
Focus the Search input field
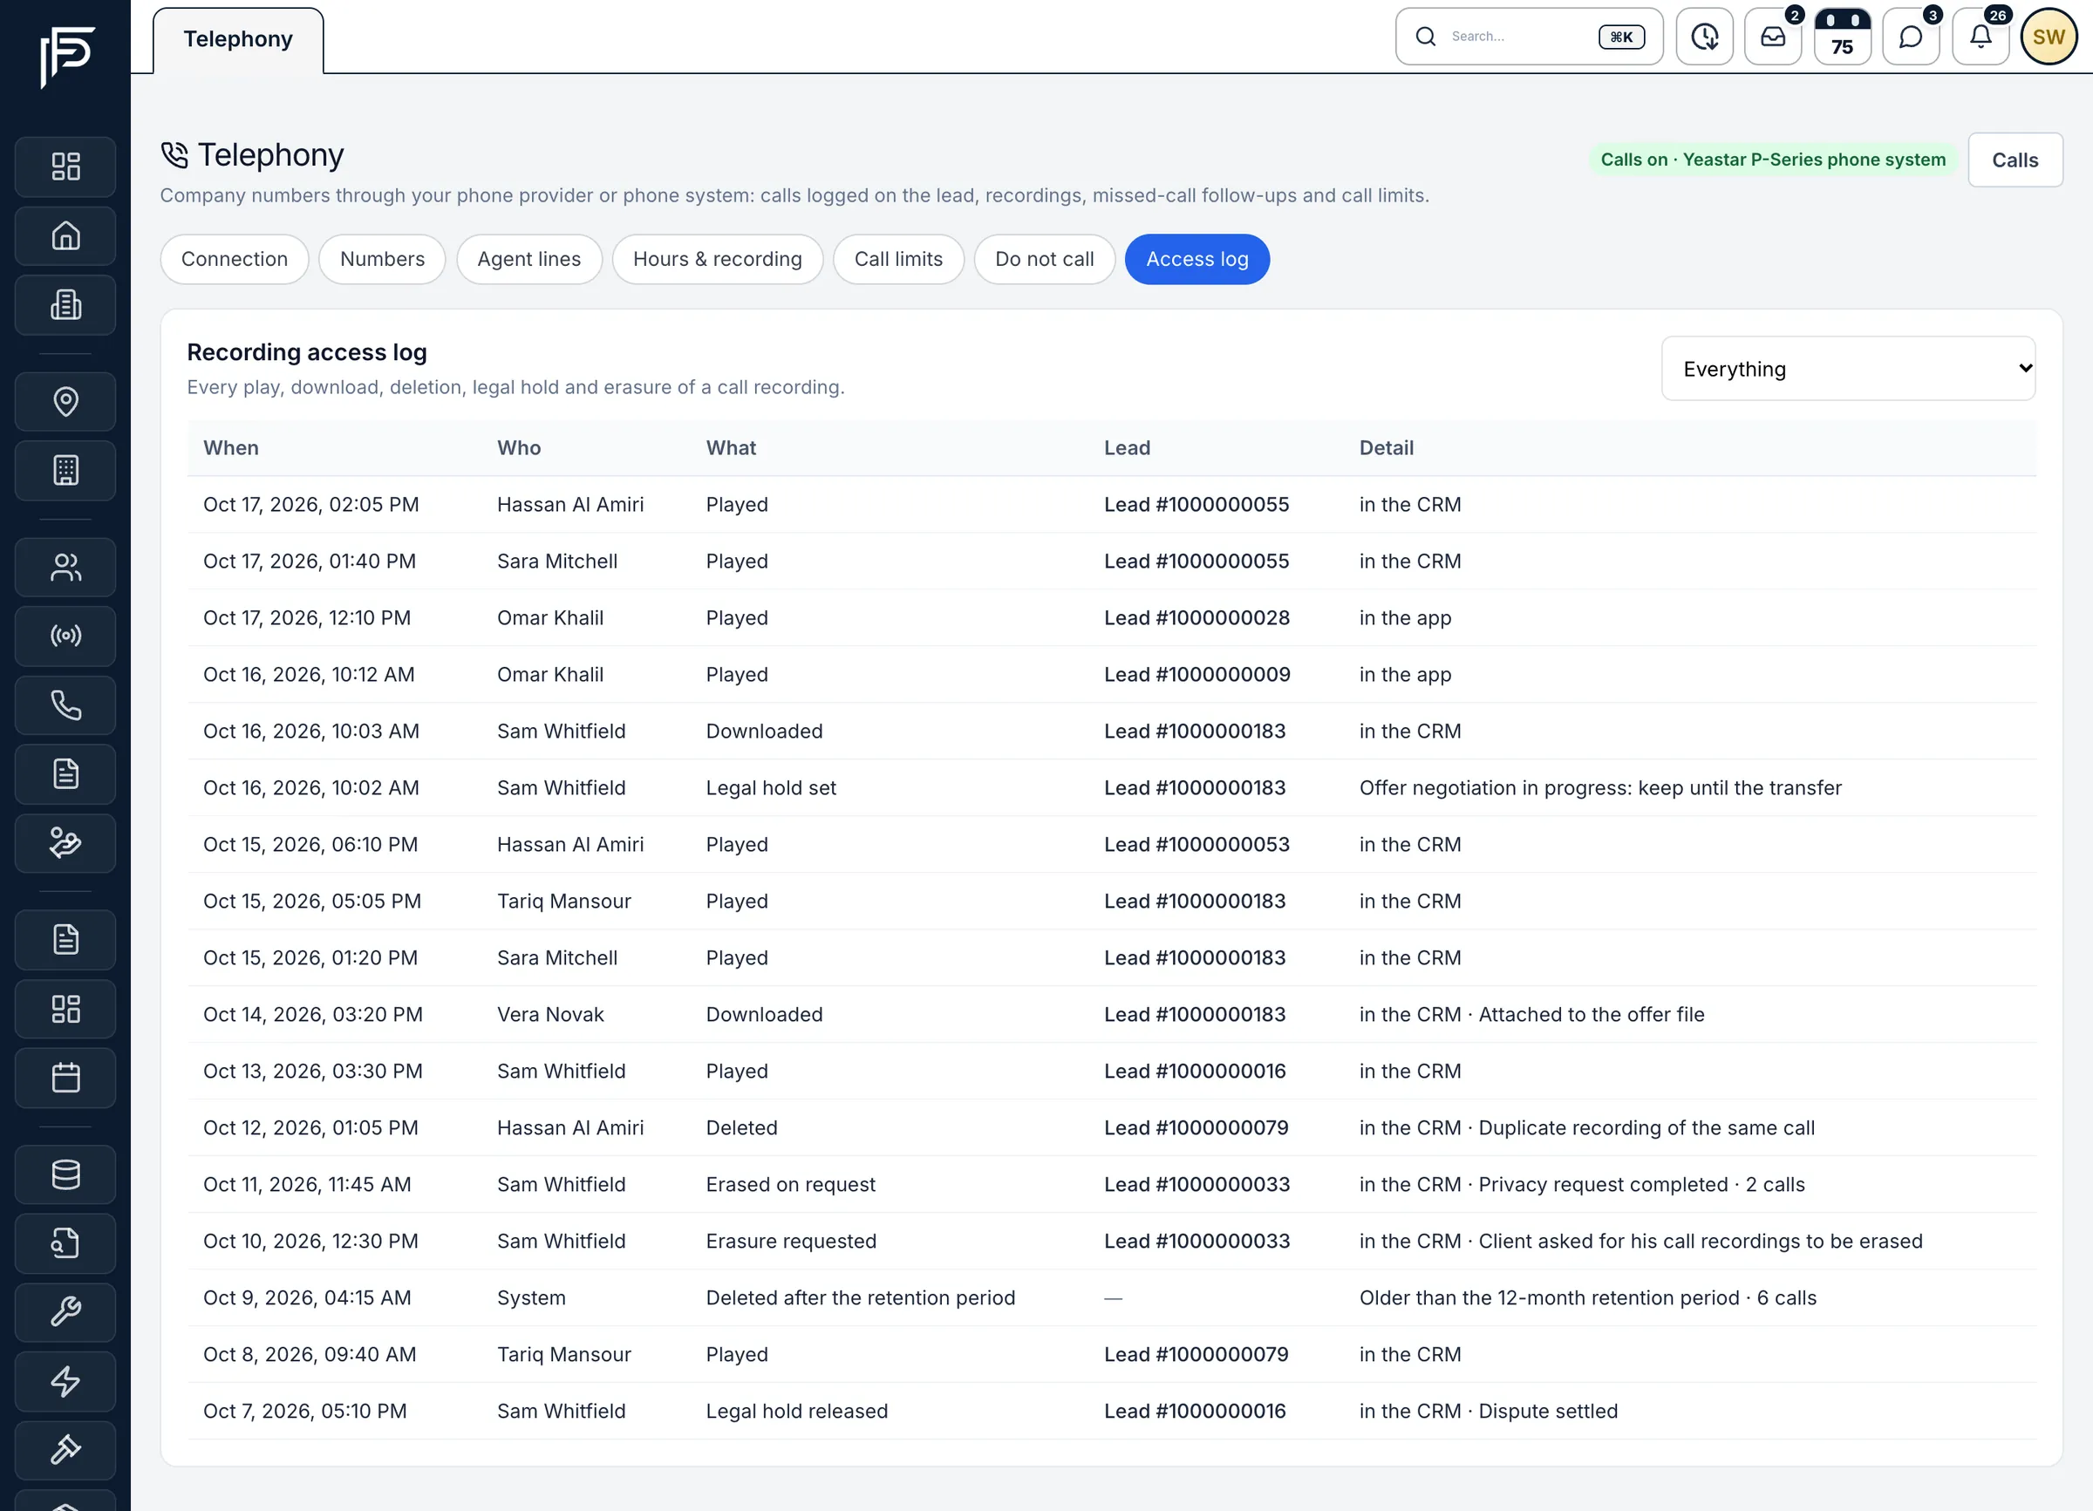1529,37
